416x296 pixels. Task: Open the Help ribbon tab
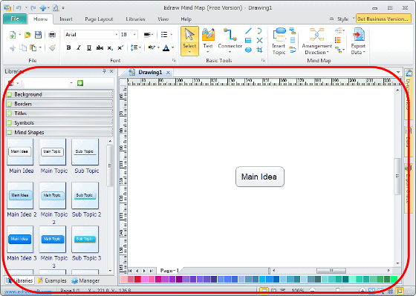186,19
